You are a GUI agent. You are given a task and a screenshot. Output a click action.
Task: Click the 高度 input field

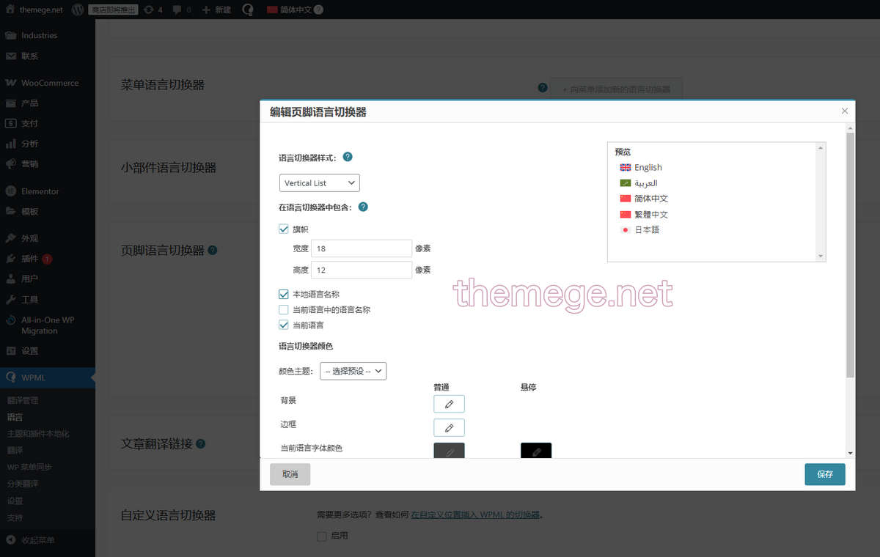pyautogui.click(x=362, y=270)
